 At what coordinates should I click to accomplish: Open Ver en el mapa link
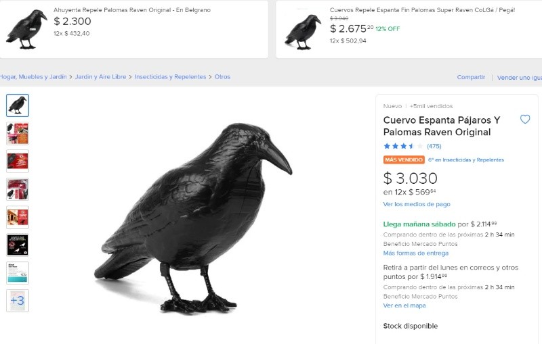point(404,305)
